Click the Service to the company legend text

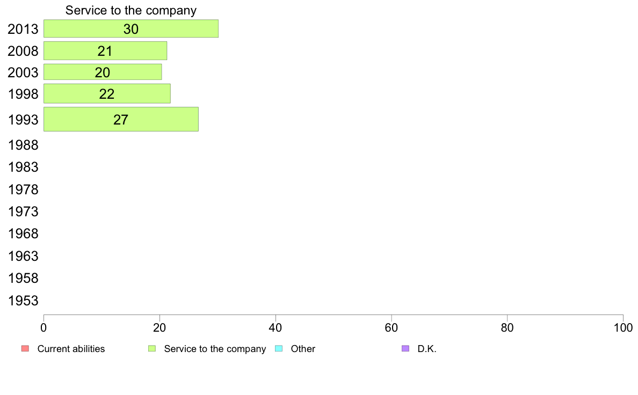[x=215, y=349]
